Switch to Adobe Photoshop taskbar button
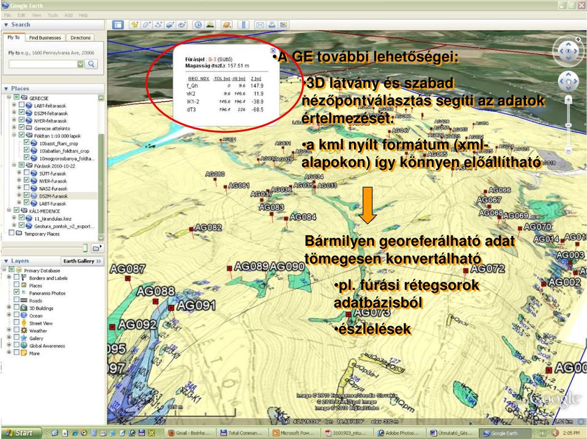The height and width of the screenshot is (439, 587). pos(399,433)
